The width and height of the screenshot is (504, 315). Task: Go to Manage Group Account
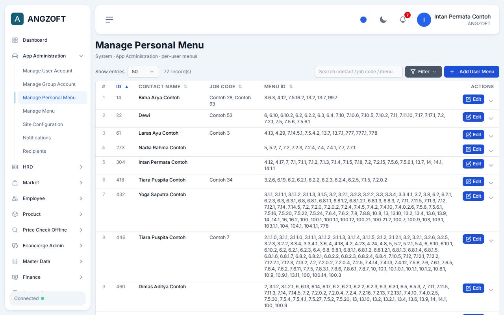(52, 84)
